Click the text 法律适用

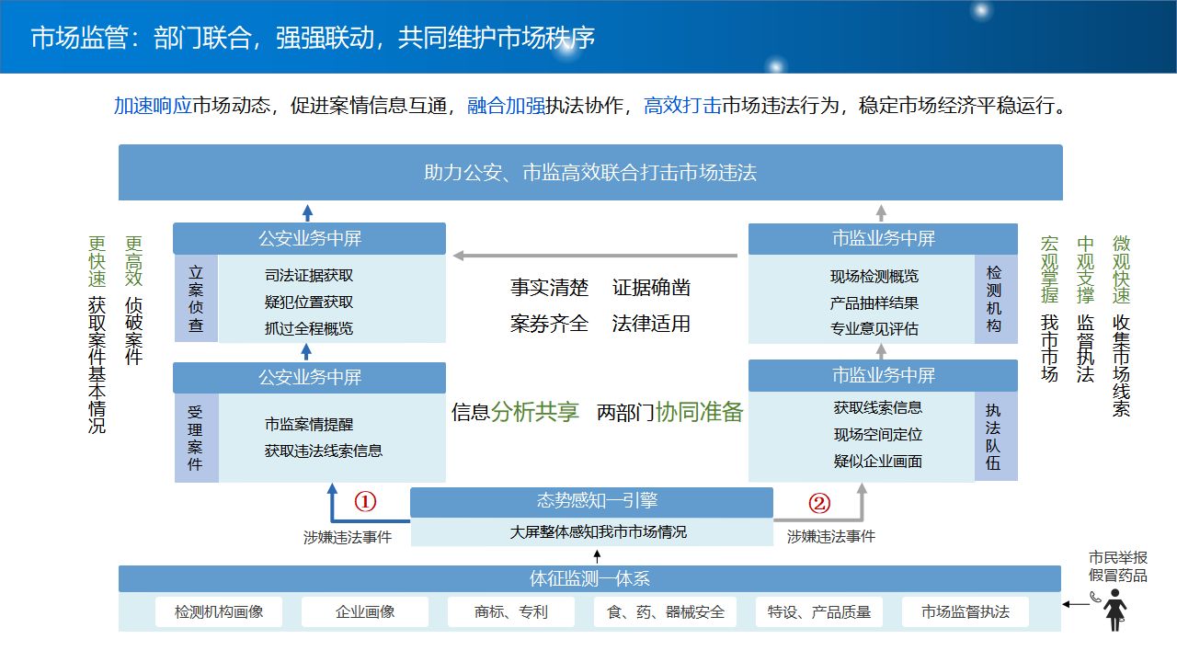pos(651,324)
